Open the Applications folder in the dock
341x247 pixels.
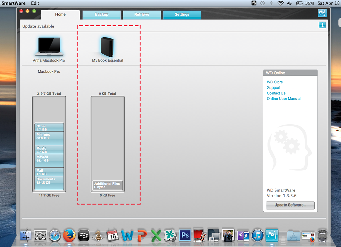pos(294,236)
